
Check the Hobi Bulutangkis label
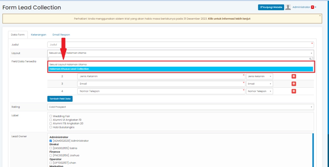(x=51, y=127)
